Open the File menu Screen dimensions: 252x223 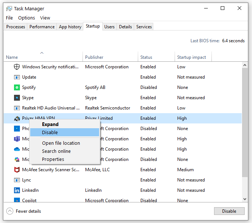pos(9,18)
